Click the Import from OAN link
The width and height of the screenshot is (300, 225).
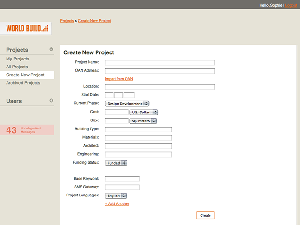[x=119, y=79]
